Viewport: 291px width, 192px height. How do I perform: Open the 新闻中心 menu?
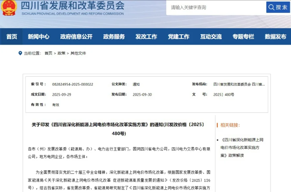(x=38, y=37)
